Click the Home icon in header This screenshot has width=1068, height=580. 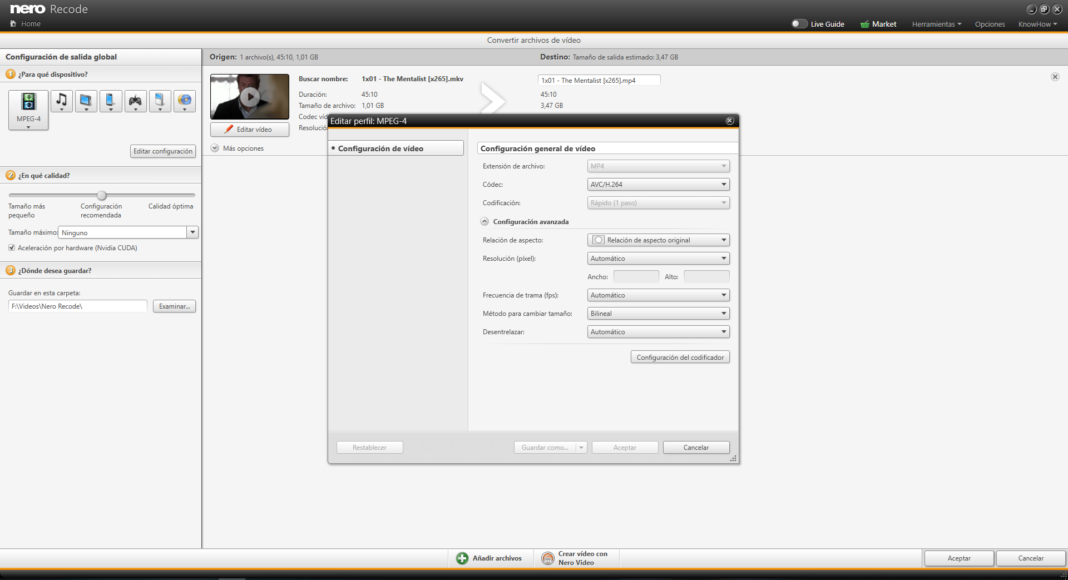coord(13,23)
